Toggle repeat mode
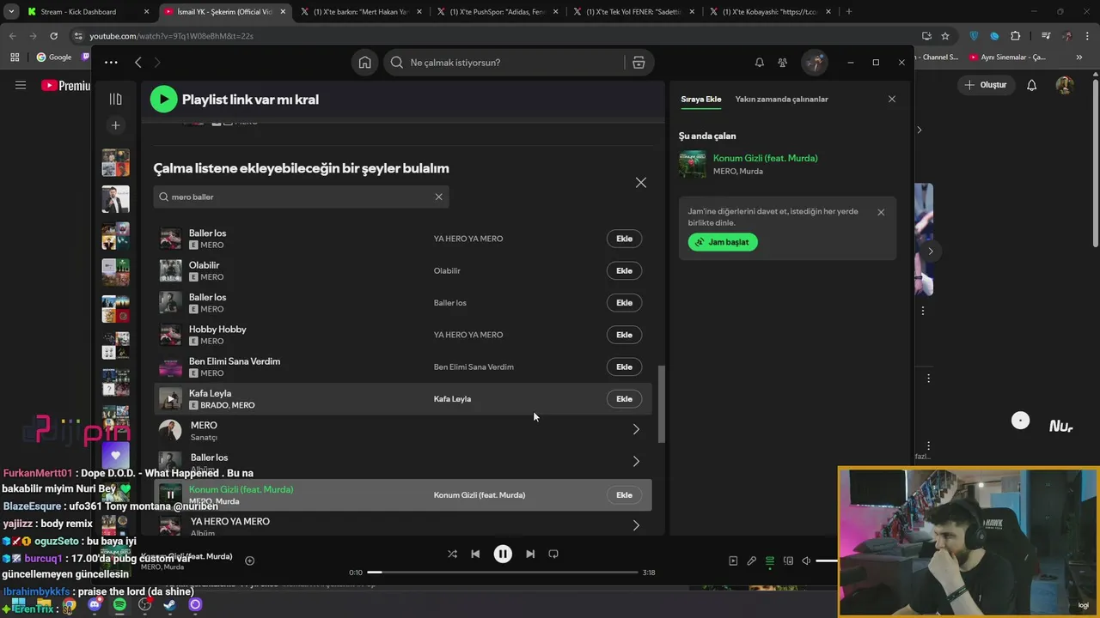1100x618 pixels. pyautogui.click(x=553, y=554)
